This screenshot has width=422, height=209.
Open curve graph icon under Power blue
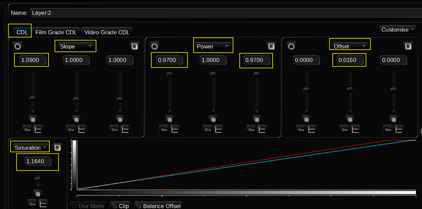click(x=262, y=130)
